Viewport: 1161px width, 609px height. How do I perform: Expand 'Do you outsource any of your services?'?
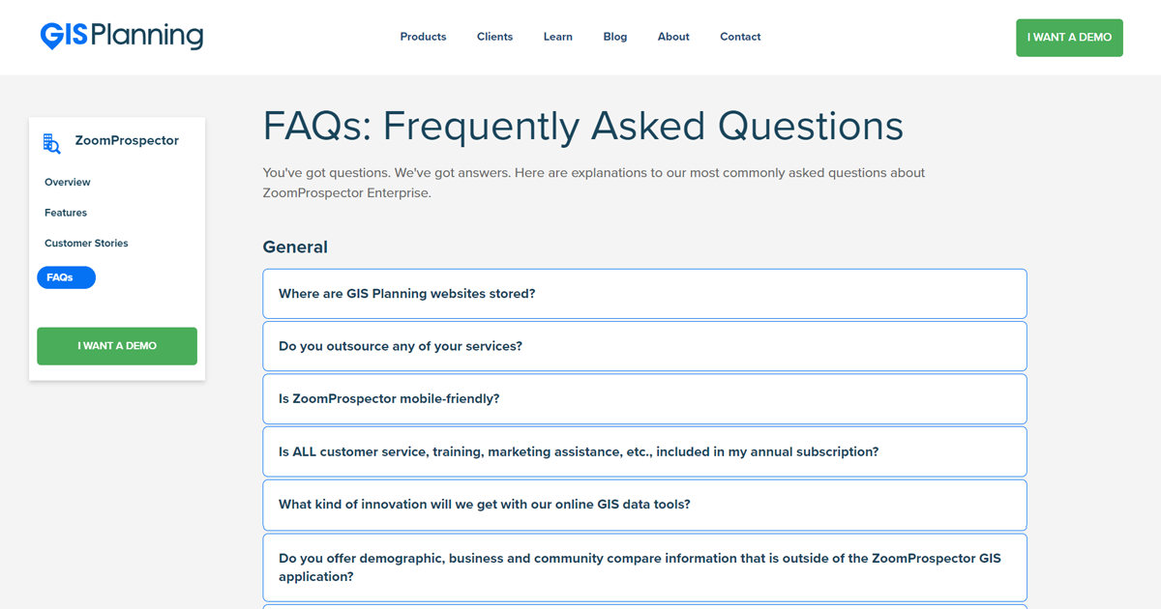point(644,345)
